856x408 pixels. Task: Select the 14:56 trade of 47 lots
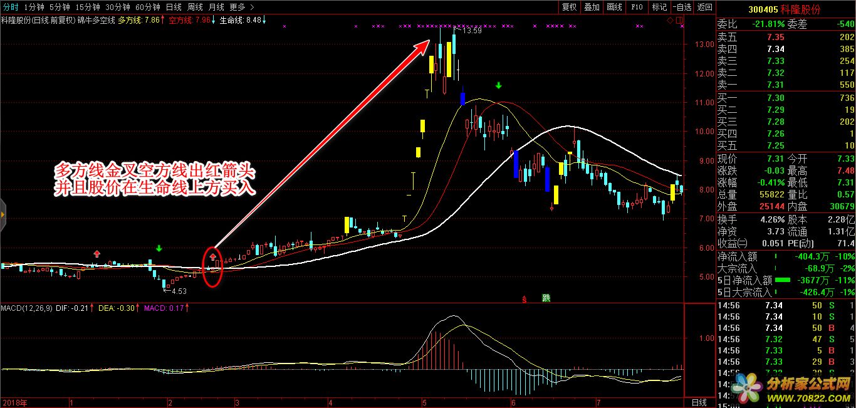click(786, 339)
